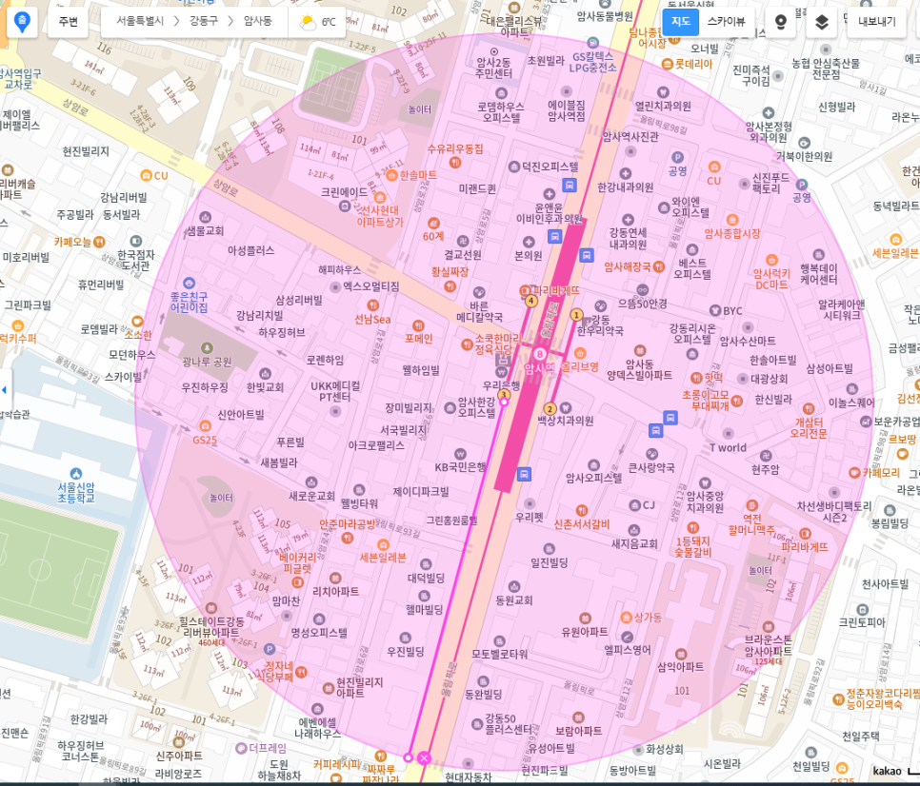Click the GS칼텍스 LPG충전소 label
920x786 pixels.
[x=593, y=62]
